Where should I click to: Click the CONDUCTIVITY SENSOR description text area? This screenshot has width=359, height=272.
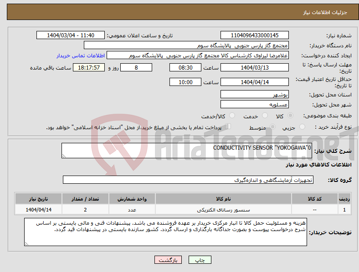187,151
